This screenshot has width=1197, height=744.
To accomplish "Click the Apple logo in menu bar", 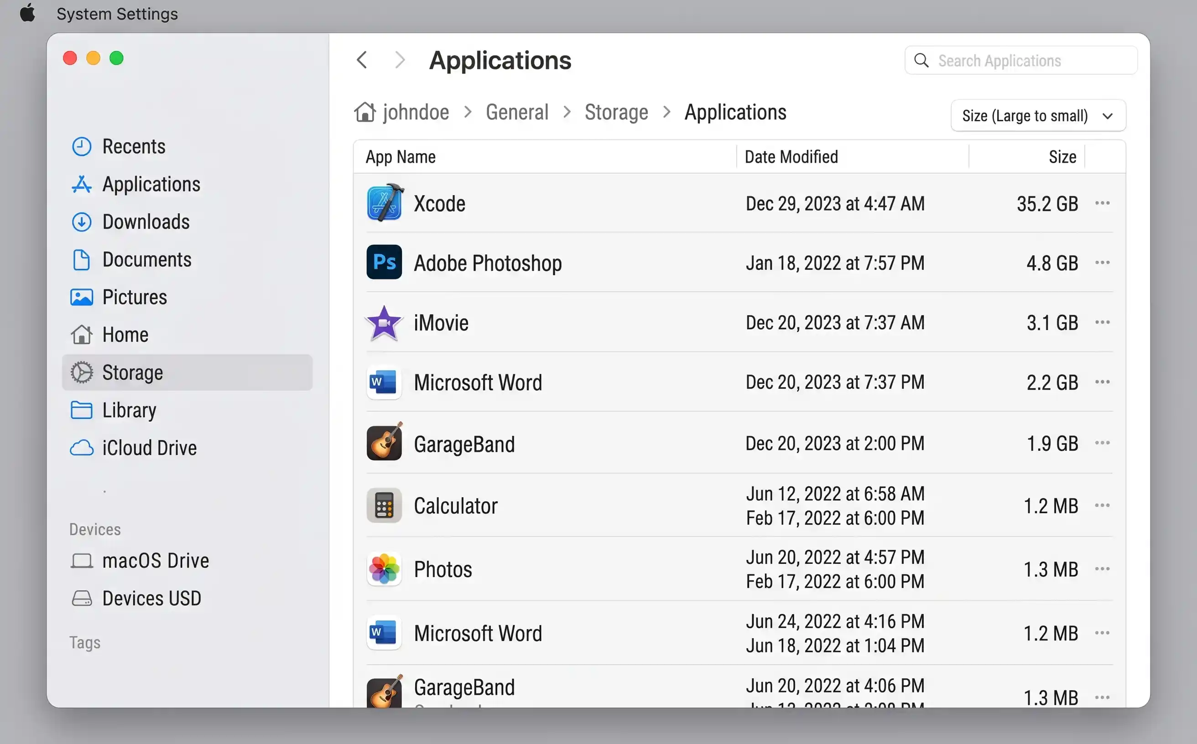I will pyautogui.click(x=27, y=13).
